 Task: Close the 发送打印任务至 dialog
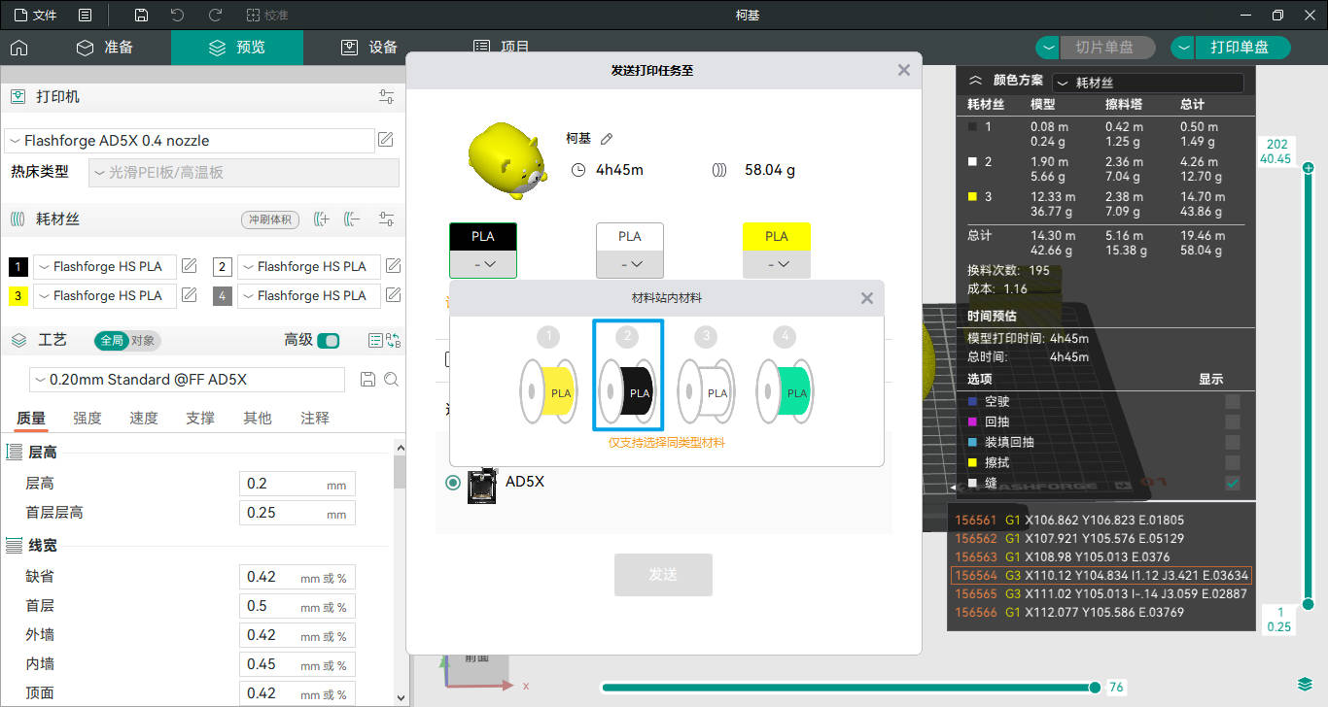point(904,70)
